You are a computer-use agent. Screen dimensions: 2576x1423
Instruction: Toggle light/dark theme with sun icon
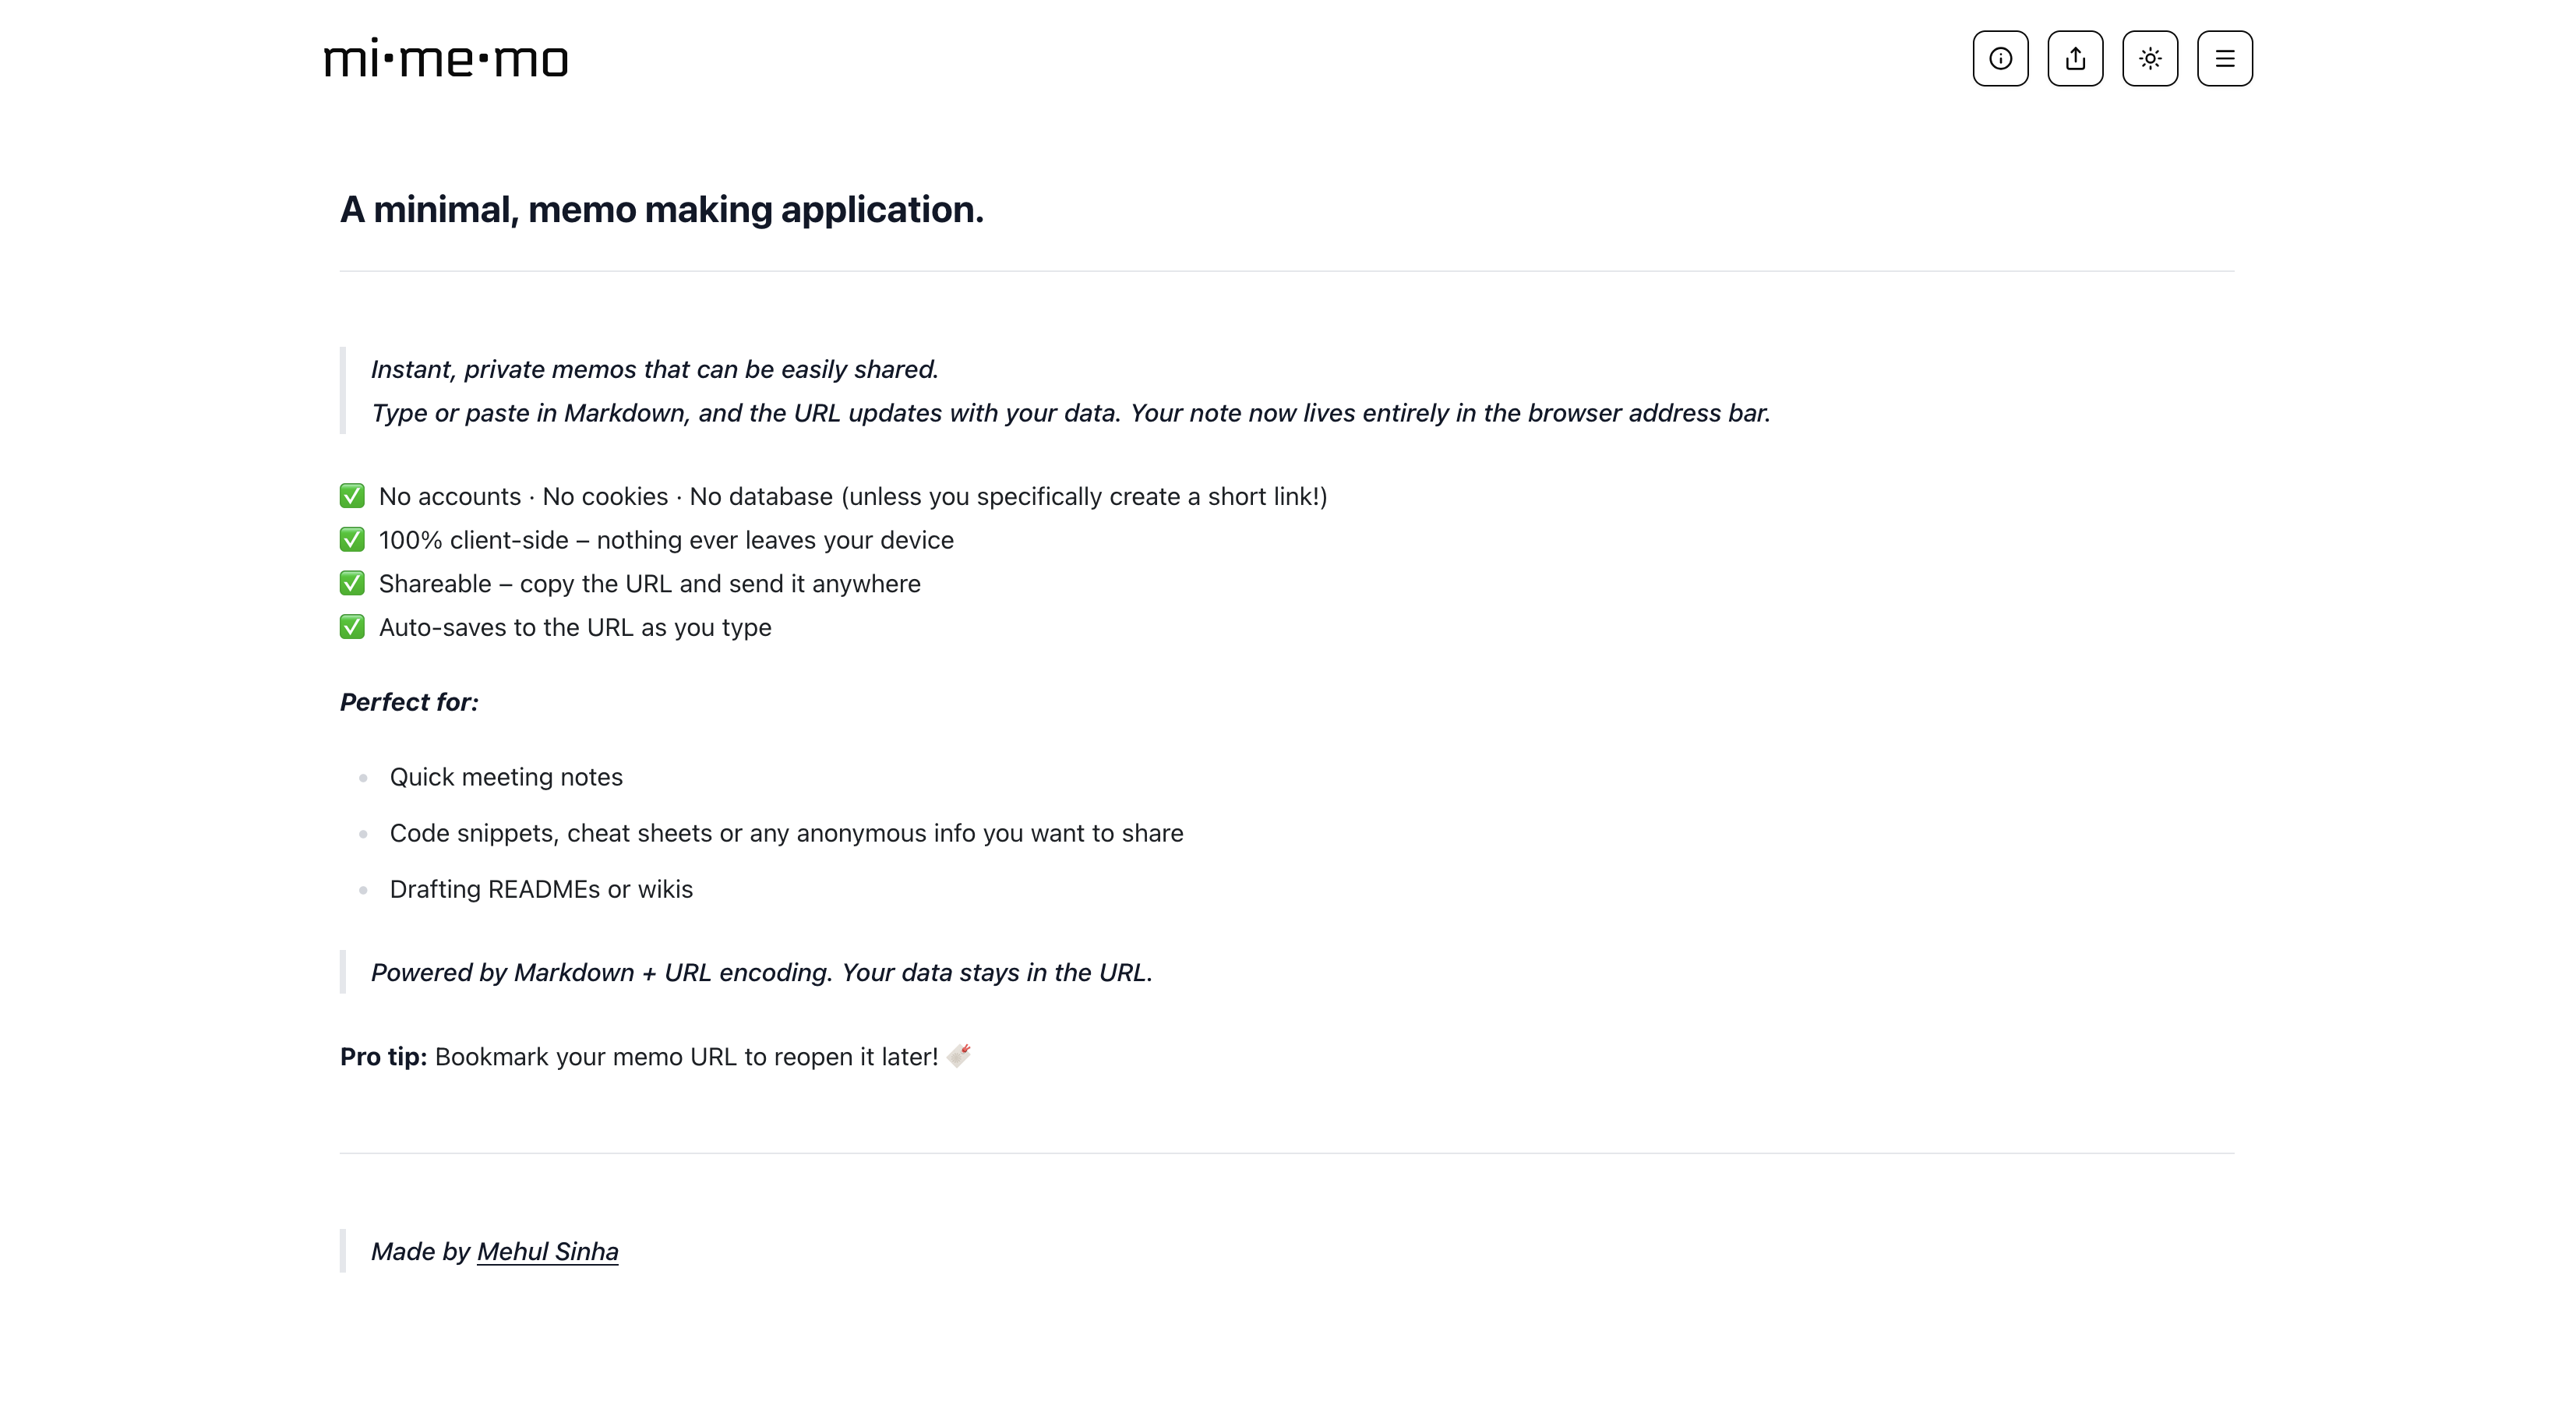click(x=2150, y=59)
